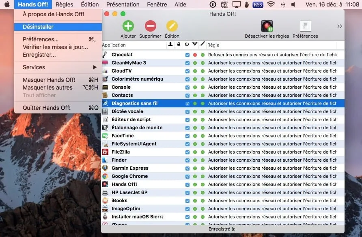
Task: Choose Masquer les autres
Action: click(58, 88)
